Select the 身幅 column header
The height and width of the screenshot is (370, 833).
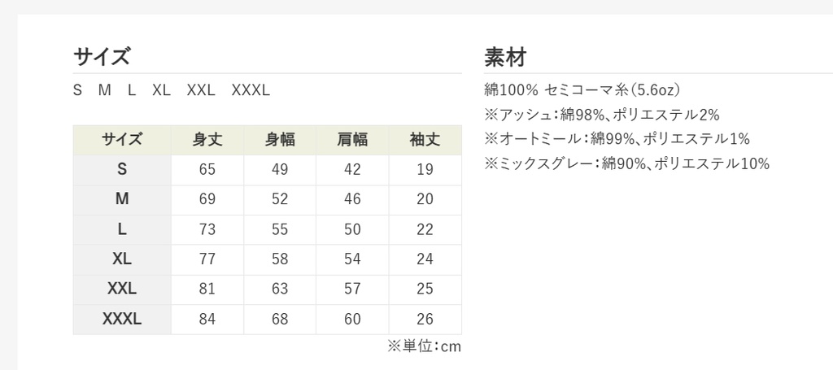click(x=280, y=140)
